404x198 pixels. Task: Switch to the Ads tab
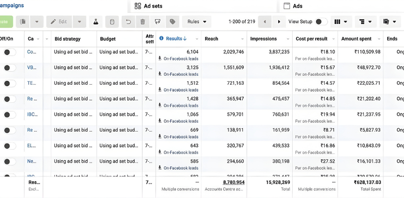coord(297,6)
